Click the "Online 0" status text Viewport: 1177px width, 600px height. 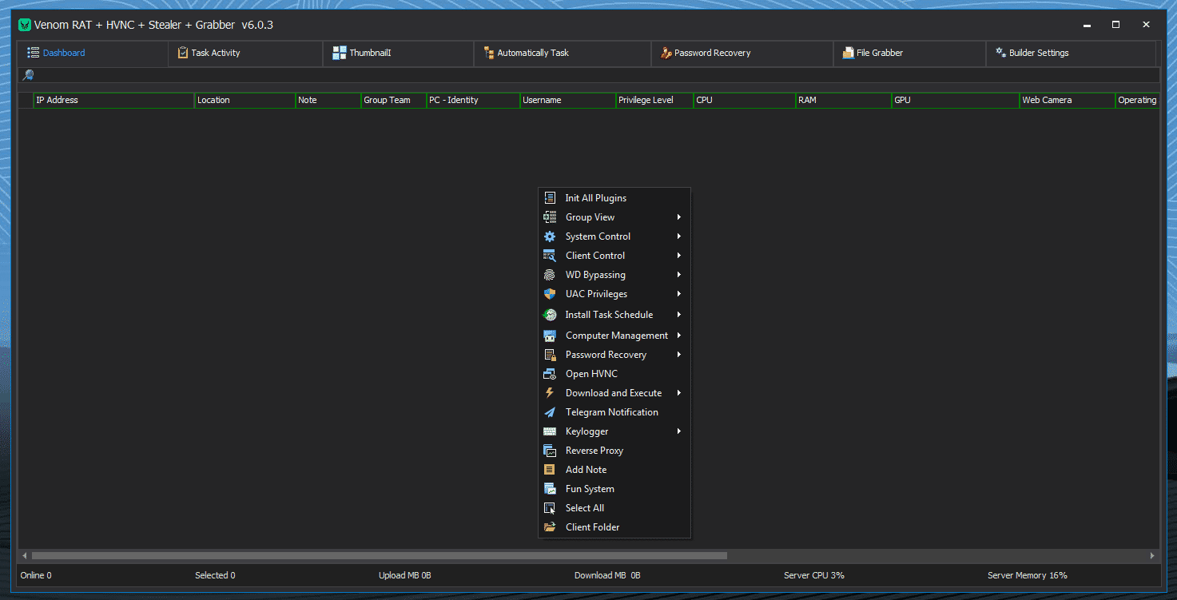pos(36,575)
